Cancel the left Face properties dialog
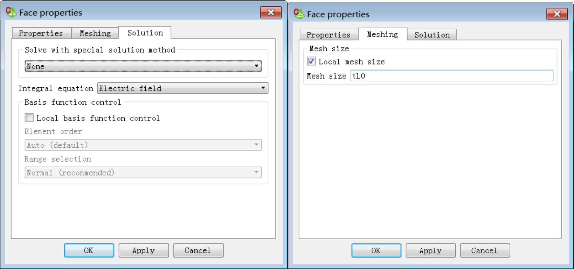 click(x=198, y=250)
